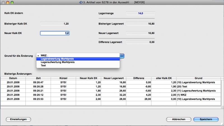Screen dimensions: 224x126
Task: Click the yellow minimize window button
Action: pyautogui.click(x=8, y=2)
